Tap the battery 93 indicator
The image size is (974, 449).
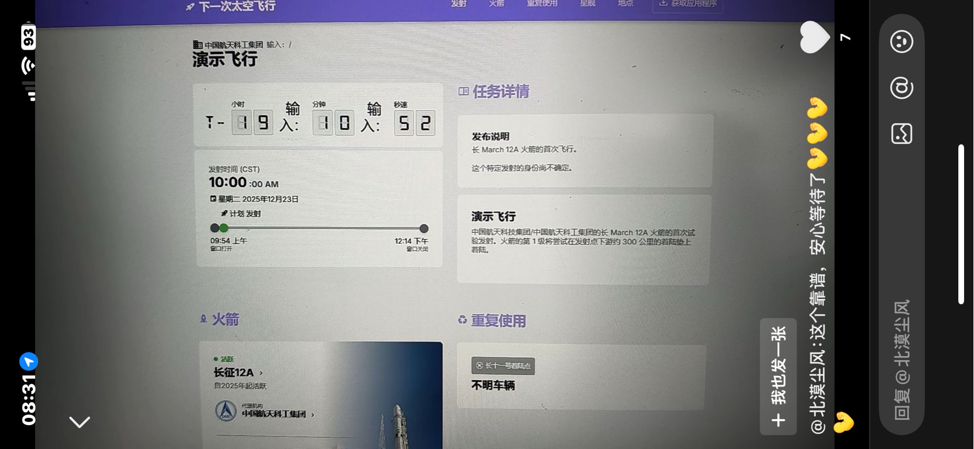(28, 38)
